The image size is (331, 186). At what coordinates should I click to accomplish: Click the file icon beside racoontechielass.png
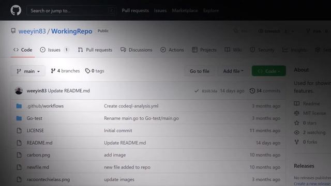pyautogui.click(x=19, y=179)
